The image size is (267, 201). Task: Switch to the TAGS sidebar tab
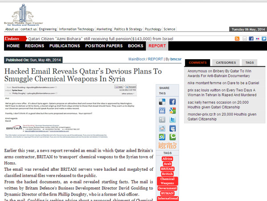click(250, 63)
